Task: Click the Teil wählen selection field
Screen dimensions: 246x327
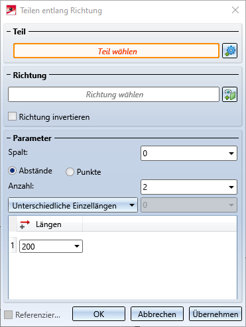Action: [116, 51]
